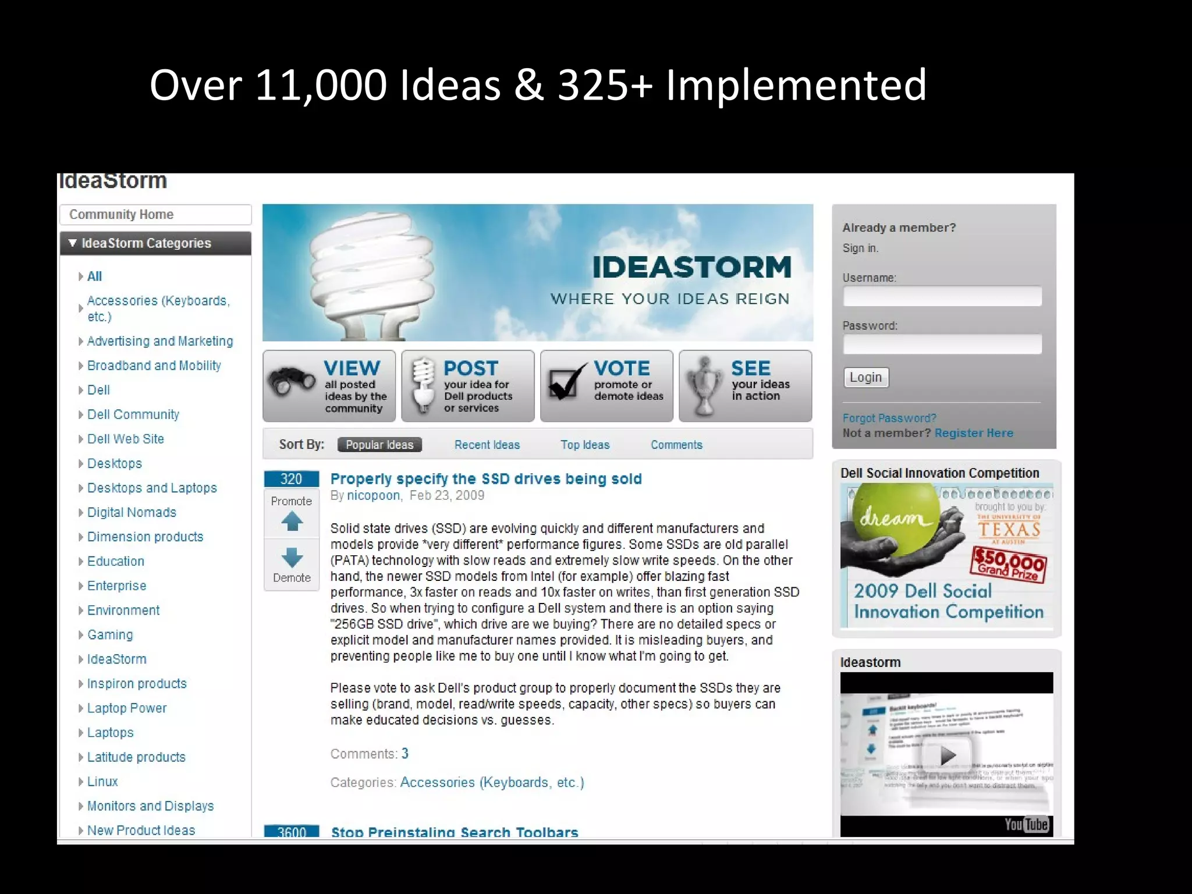Image resolution: width=1192 pixels, height=894 pixels.
Task: Open the Dimension products category
Action: coord(146,537)
